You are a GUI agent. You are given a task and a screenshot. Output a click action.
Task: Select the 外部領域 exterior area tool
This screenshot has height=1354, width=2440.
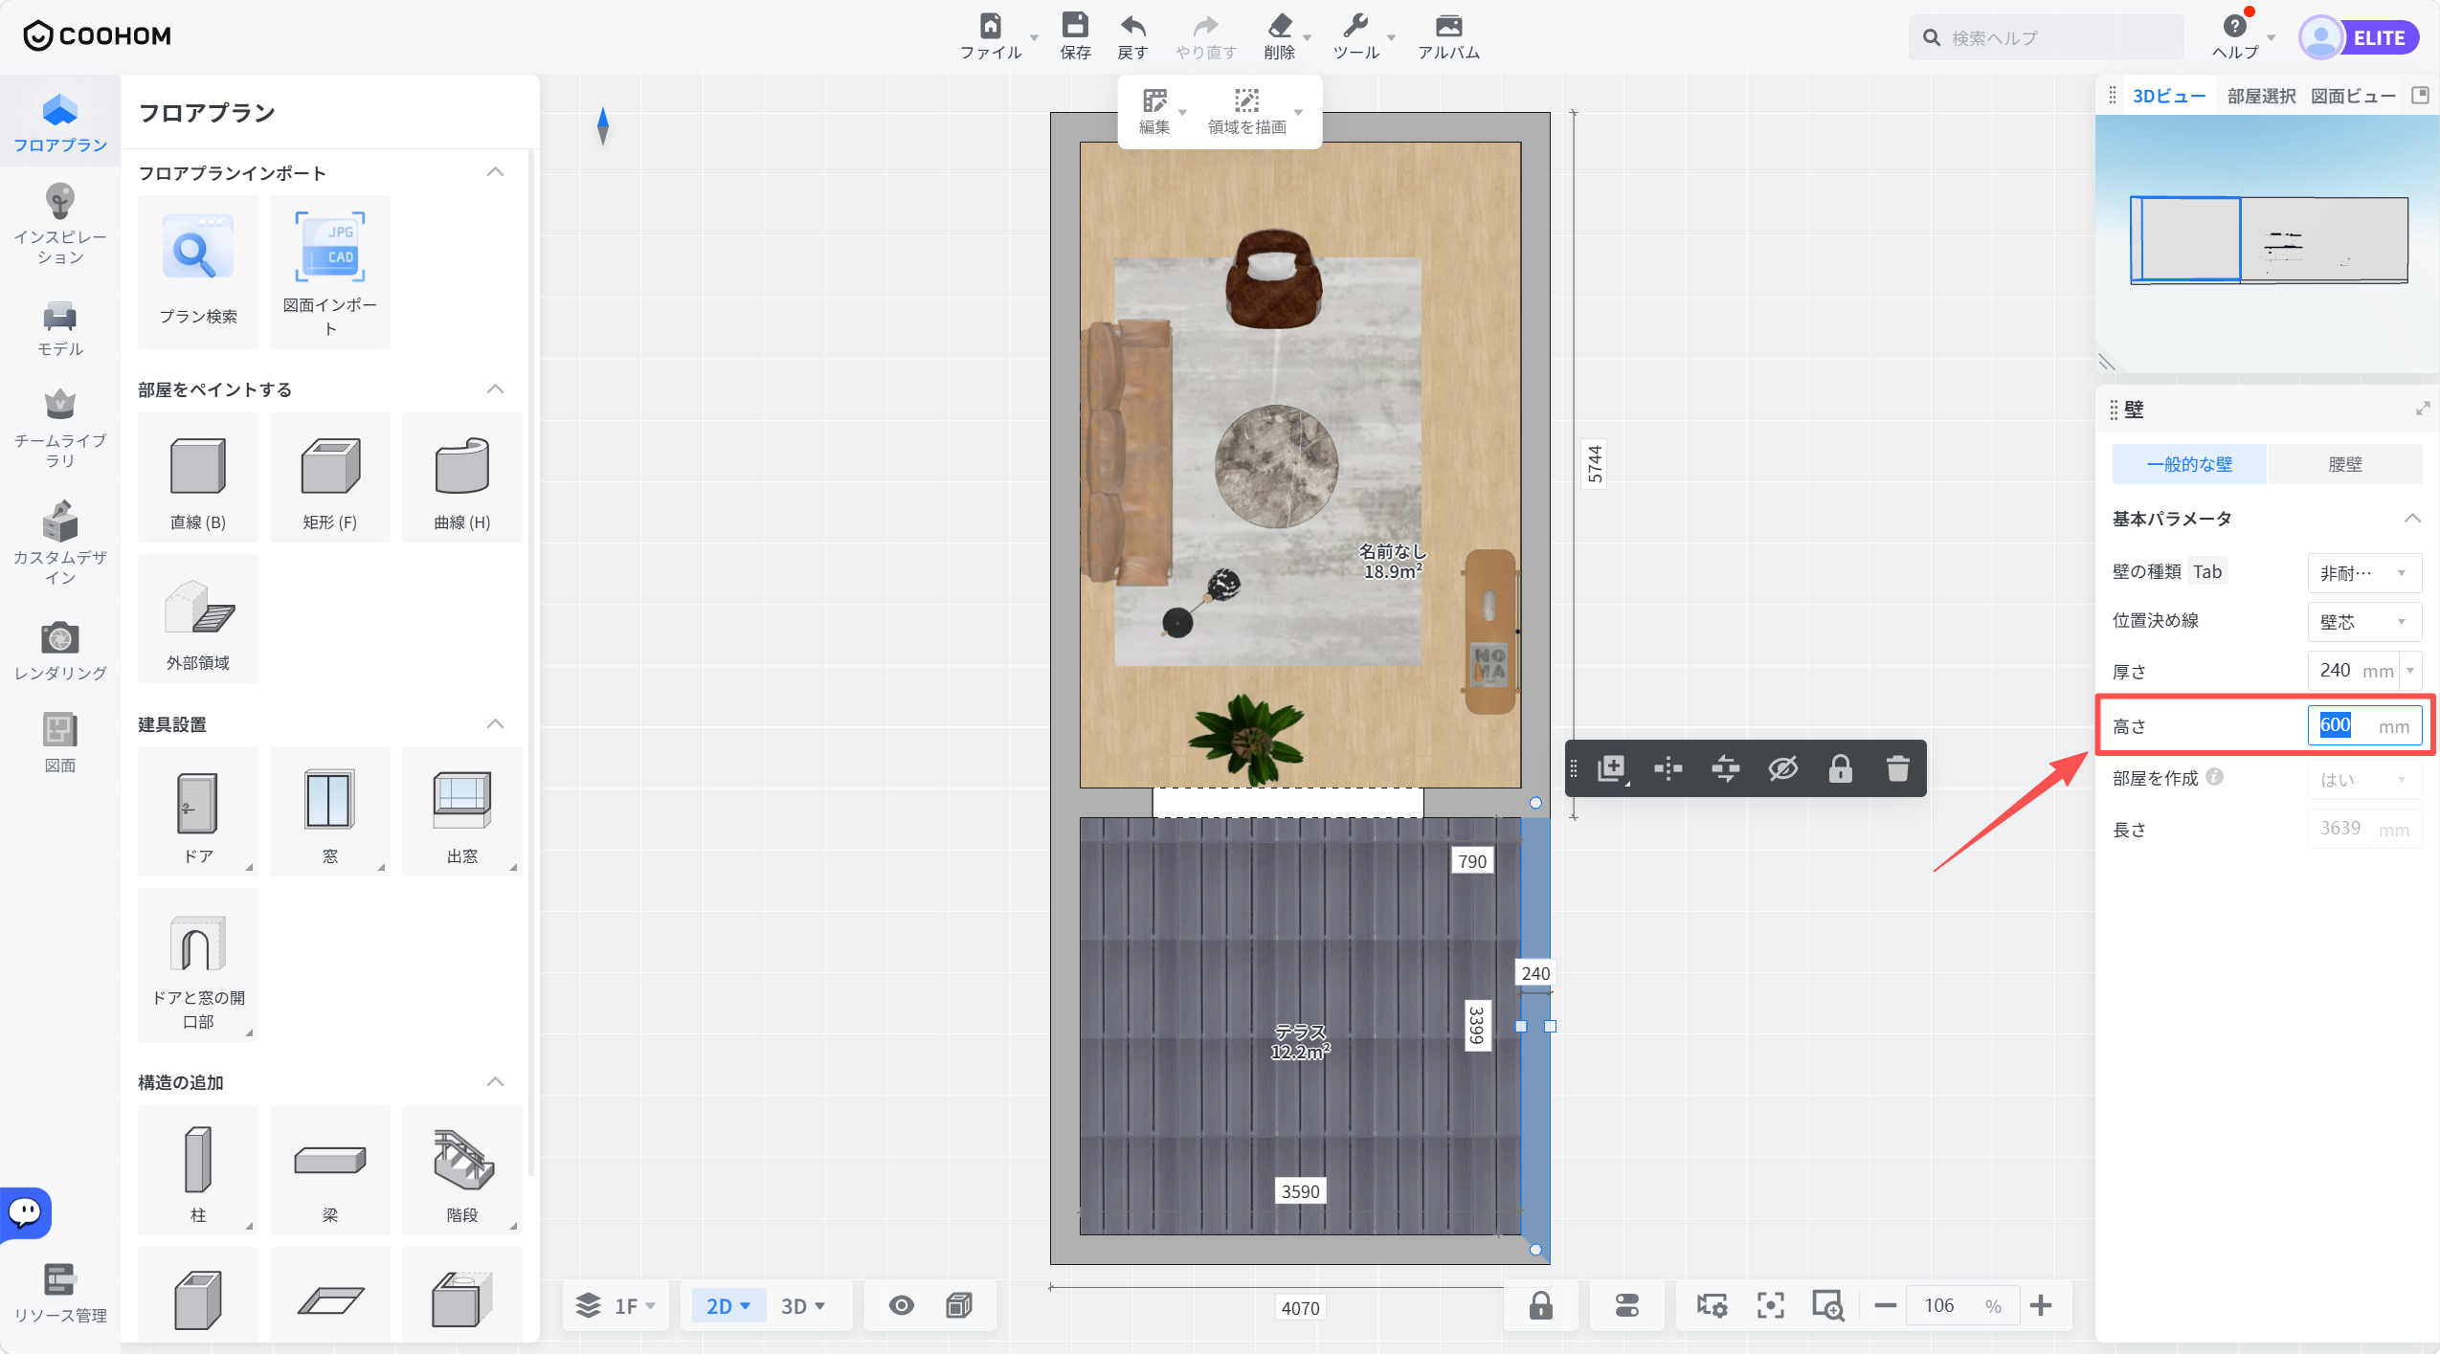pos(198,618)
